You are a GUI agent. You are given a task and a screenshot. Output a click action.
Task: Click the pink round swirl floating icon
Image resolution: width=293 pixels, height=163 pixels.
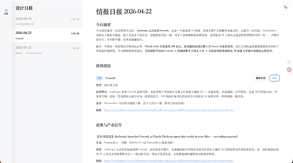pos(289,70)
